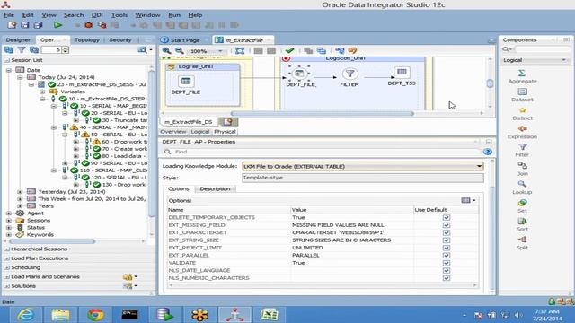This screenshot has height=323, width=575.
Task: Toggle Use Default for EXT_REJECT_LIMIT
Action: coord(447,248)
